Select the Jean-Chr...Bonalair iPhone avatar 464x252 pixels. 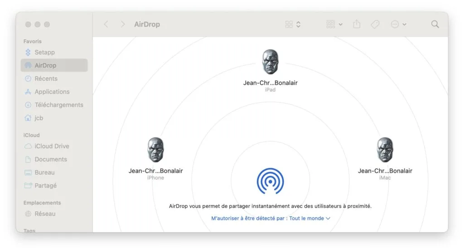tap(156, 150)
